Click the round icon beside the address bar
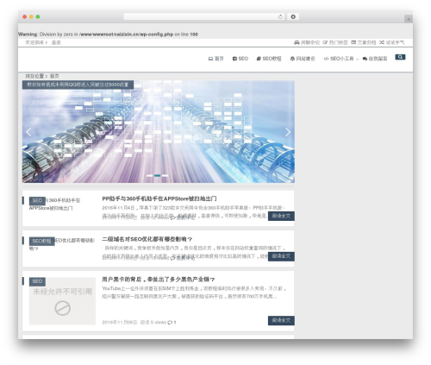Viewport: 431px width, 365px height. 293,17
